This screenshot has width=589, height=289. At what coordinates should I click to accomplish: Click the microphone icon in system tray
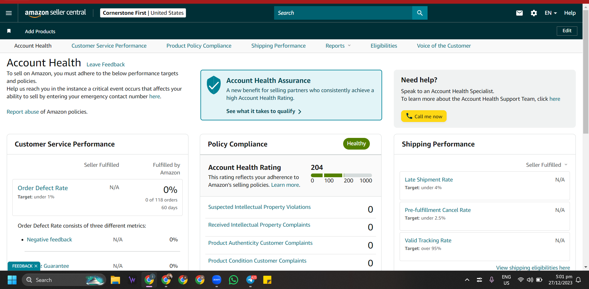(x=491, y=280)
